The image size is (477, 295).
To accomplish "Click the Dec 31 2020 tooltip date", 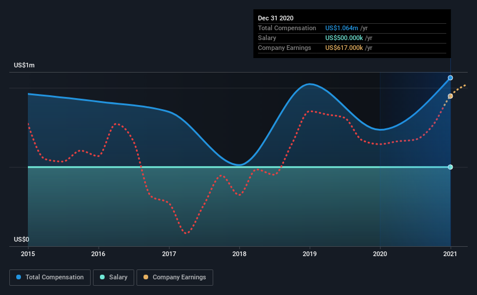I will point(275,18).
